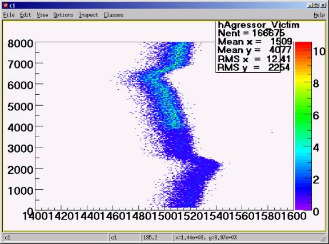Select the hAgressor_Victim statistics box

point(248,47)
